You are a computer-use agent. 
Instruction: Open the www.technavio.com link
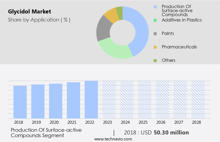(113, 139)
